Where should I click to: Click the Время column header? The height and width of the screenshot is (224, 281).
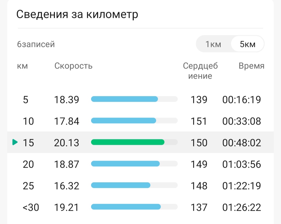[251, 66]
